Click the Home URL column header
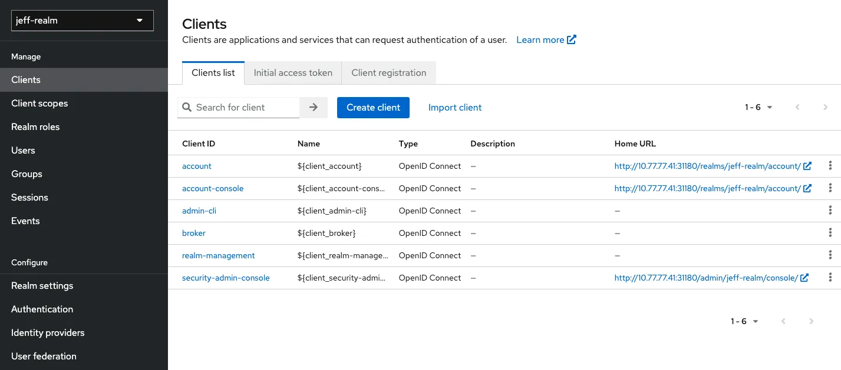 click(635, 144)
